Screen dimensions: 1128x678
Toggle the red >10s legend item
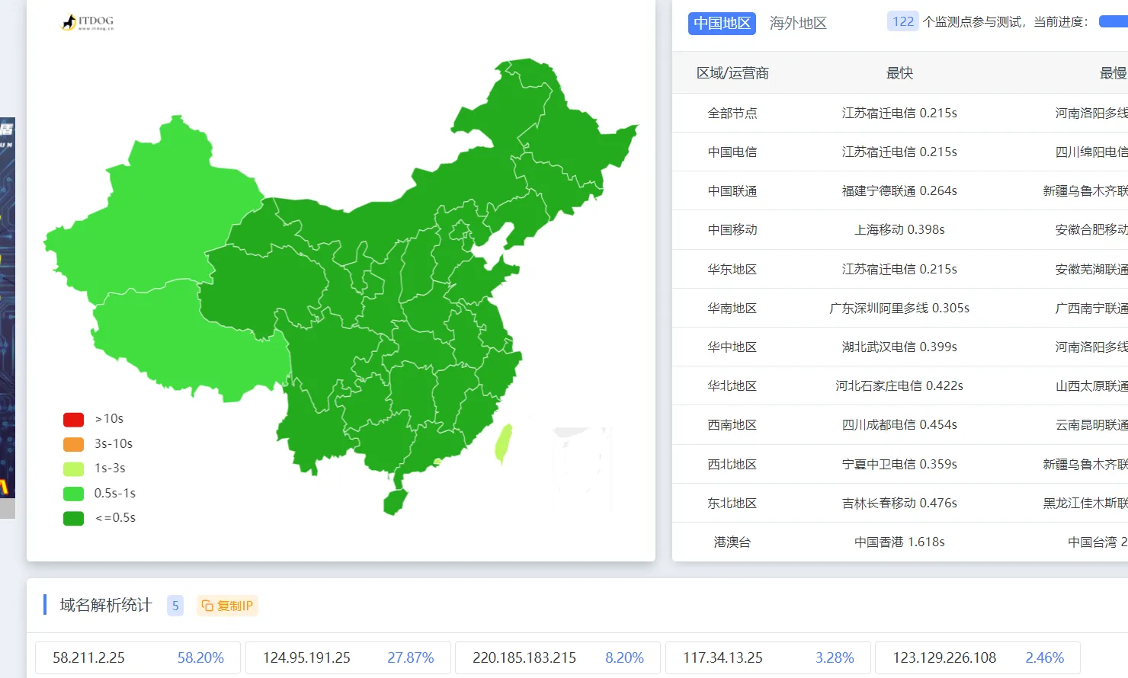click(x=74, y=419)
